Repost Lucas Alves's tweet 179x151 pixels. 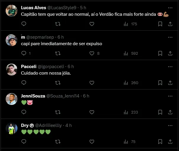click(x=58, y=24)
